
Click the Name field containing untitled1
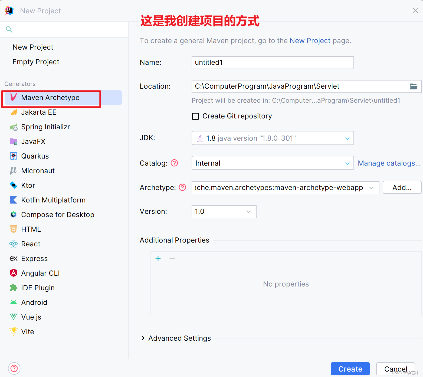273,63
